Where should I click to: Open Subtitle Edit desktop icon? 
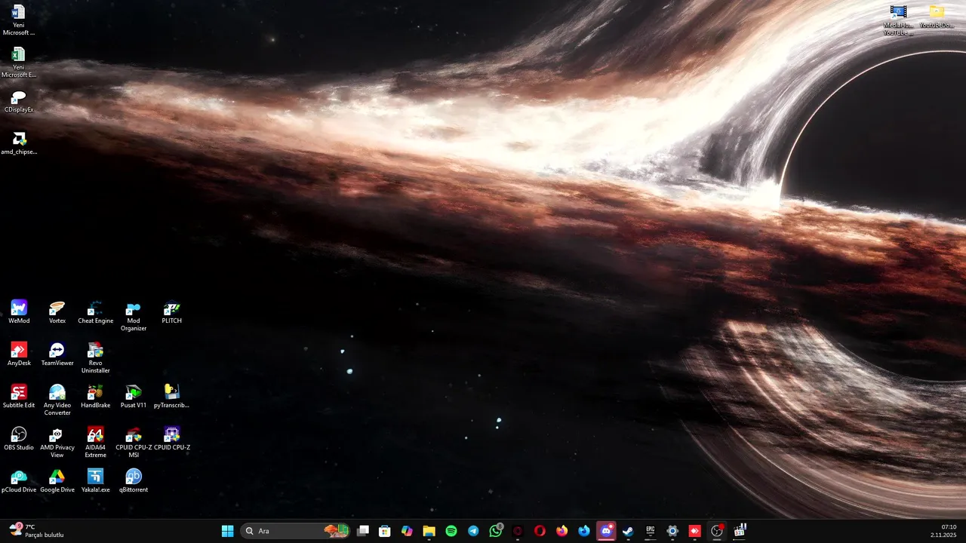click(19, 396)
